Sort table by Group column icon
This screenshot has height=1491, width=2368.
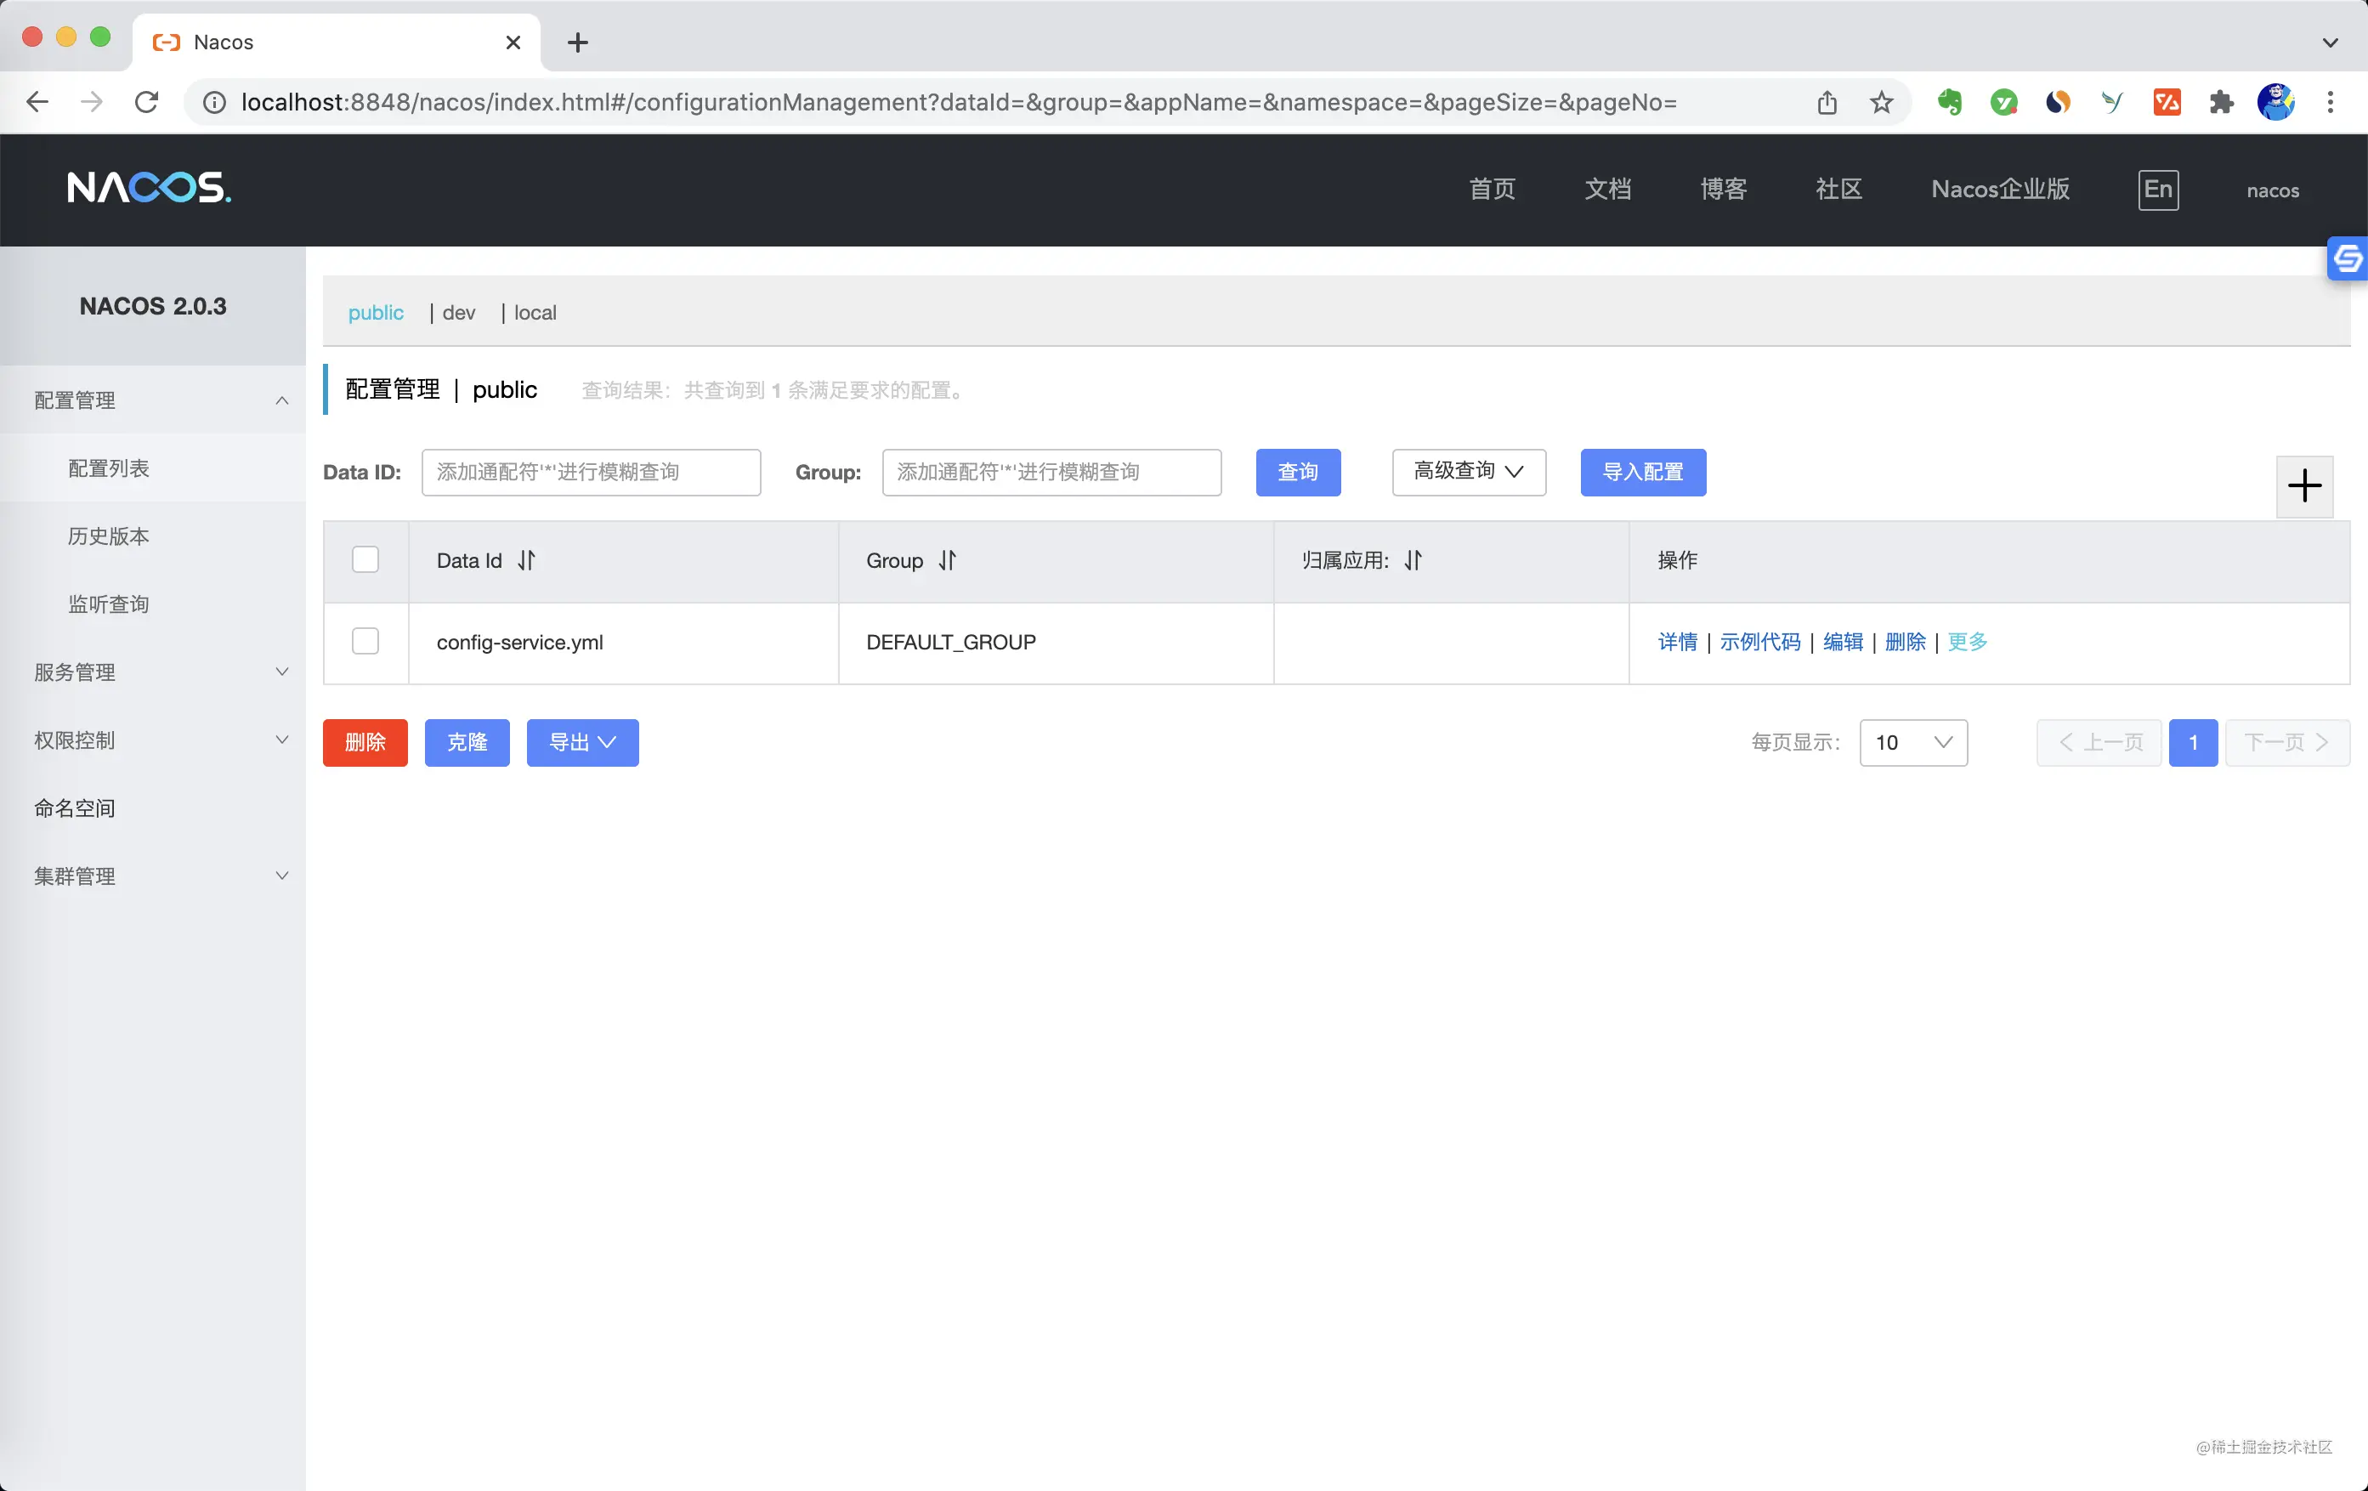pyautogui.click(x=947, y=560)
